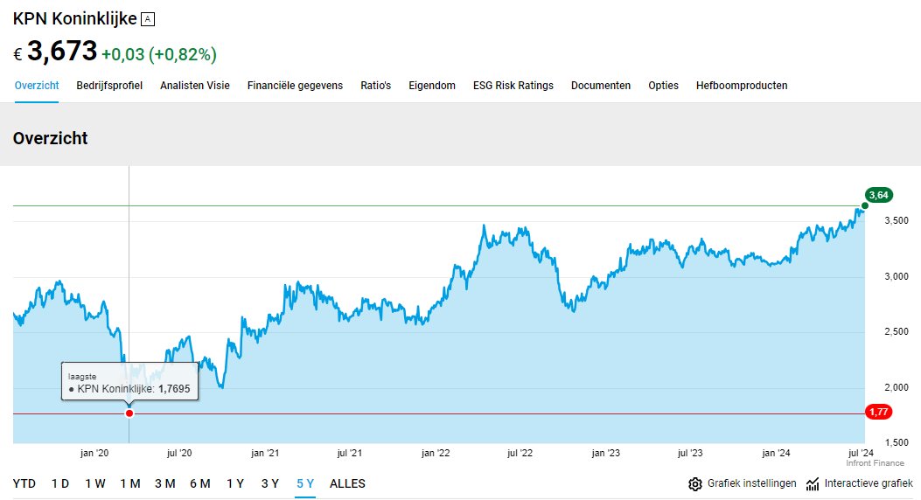This screenshot has width=921, height=500.
Task: Click the jul '21 axis label
Action: pyautogui.click(x=350, y=453)
